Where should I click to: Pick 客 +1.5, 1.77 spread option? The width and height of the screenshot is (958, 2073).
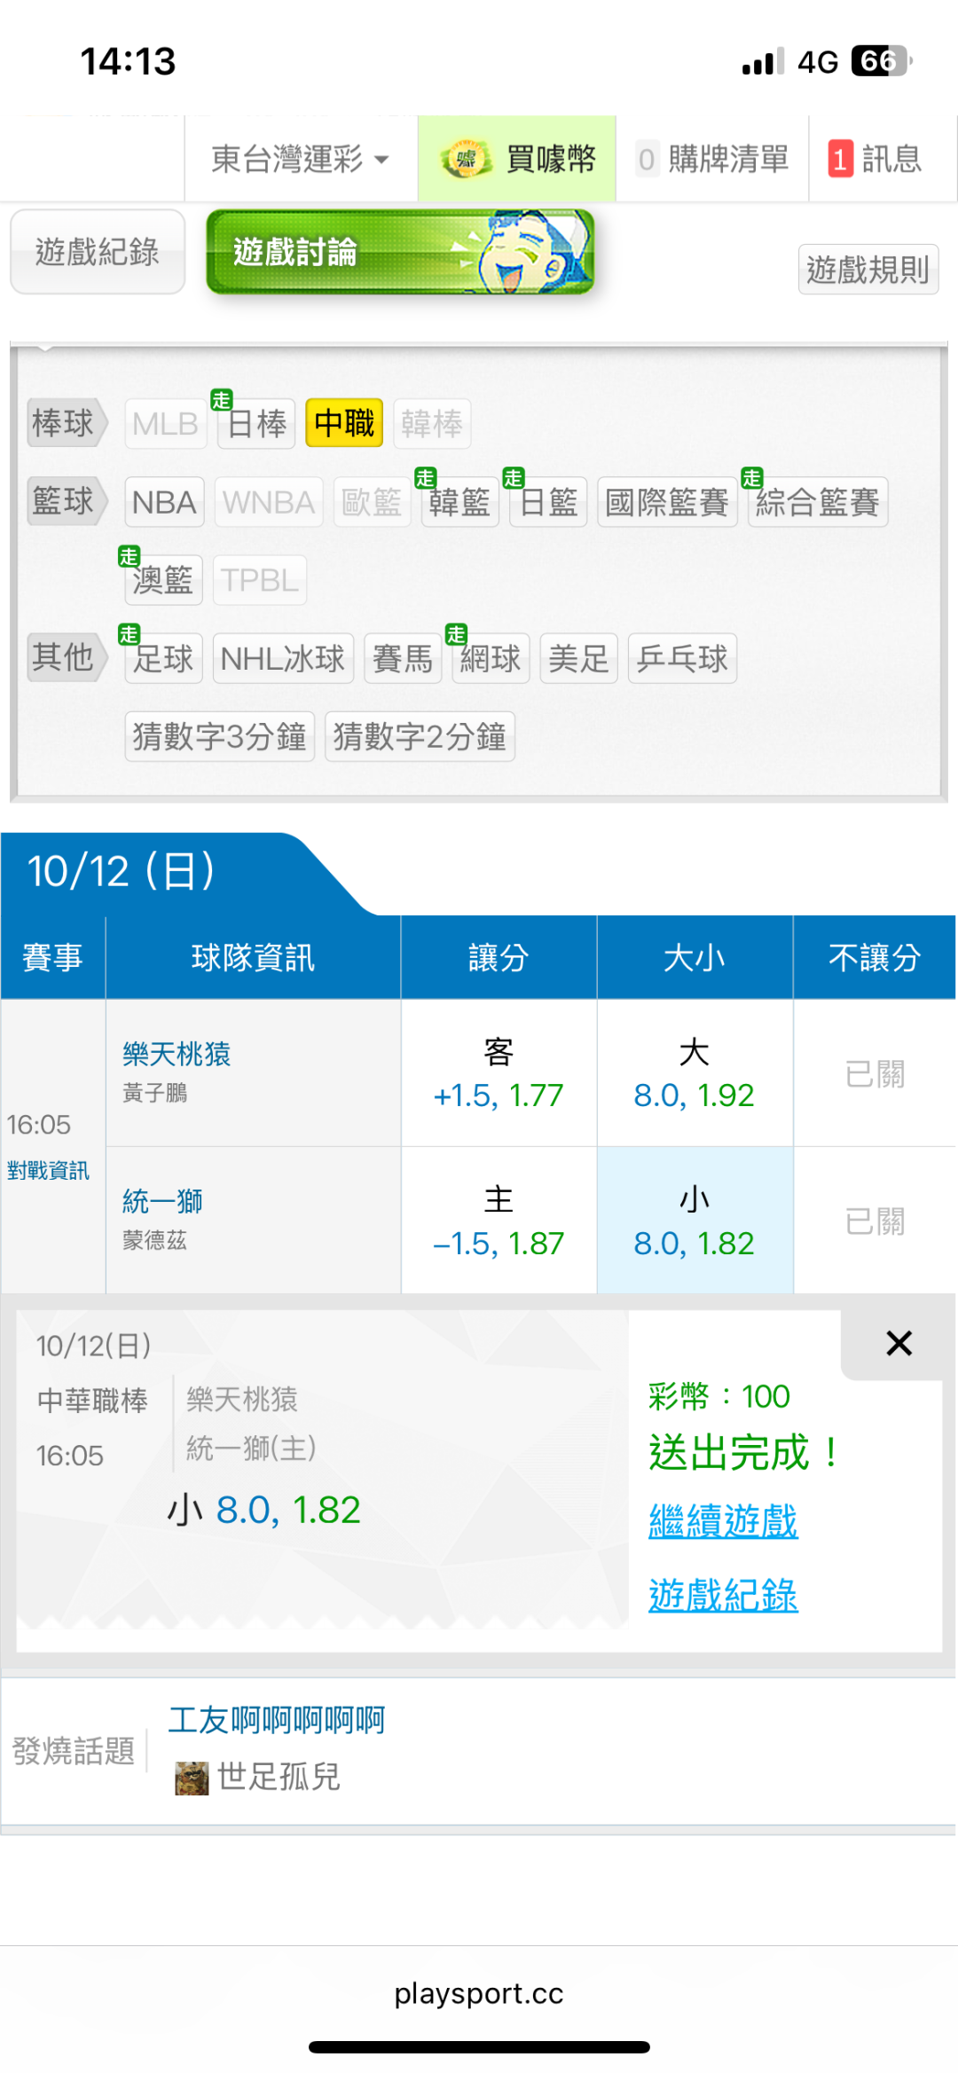498,1073
